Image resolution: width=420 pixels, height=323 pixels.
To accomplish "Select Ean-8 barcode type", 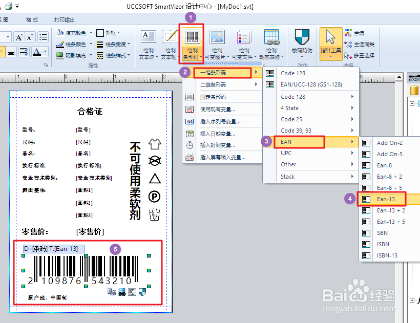I will click(x=390, y=165).
